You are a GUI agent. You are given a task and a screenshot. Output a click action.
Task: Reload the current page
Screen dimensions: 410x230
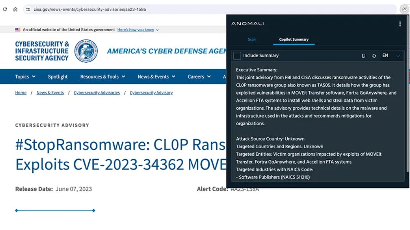tap(5, 9)
